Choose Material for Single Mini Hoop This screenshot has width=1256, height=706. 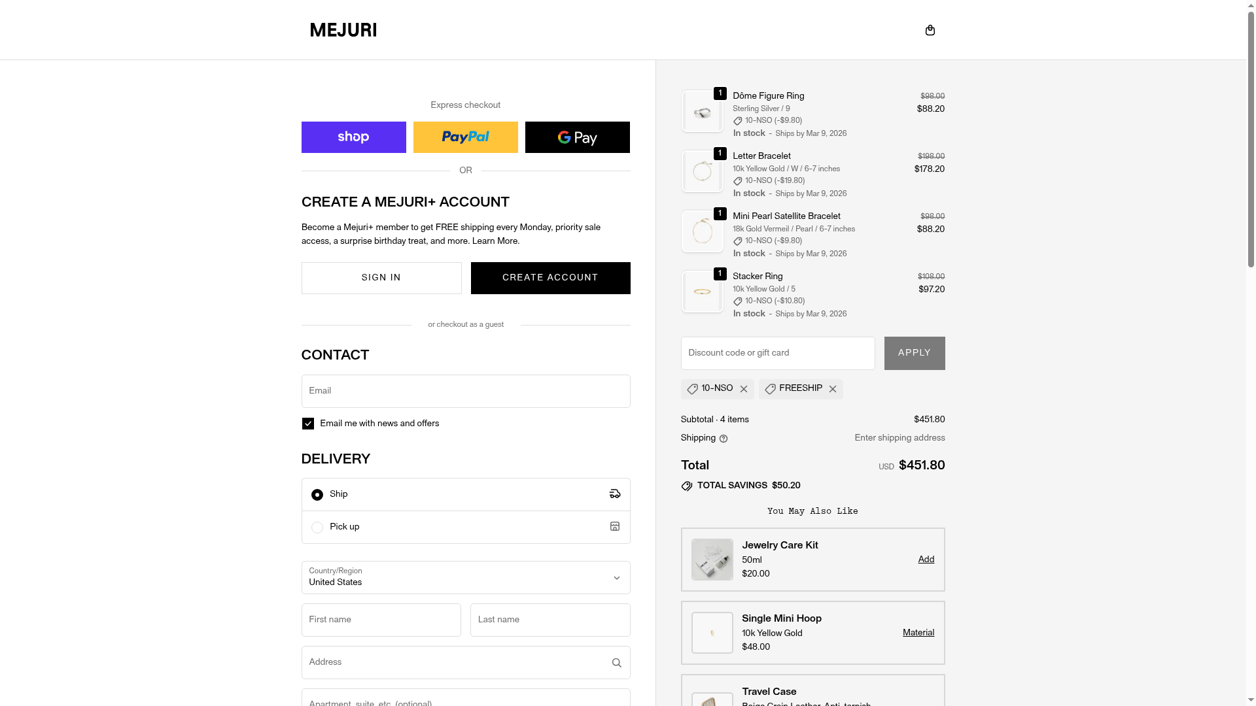click(x=918, y=633)
